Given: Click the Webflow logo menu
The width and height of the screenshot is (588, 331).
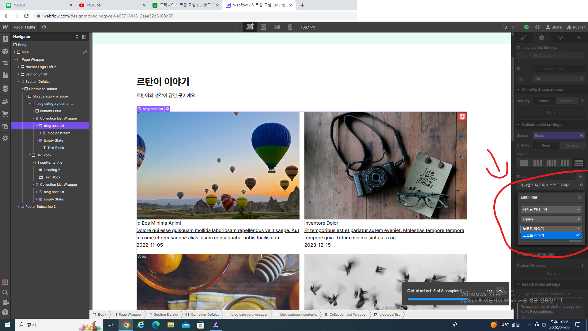Looking at the screenshot, I should (x=5, y=27).
